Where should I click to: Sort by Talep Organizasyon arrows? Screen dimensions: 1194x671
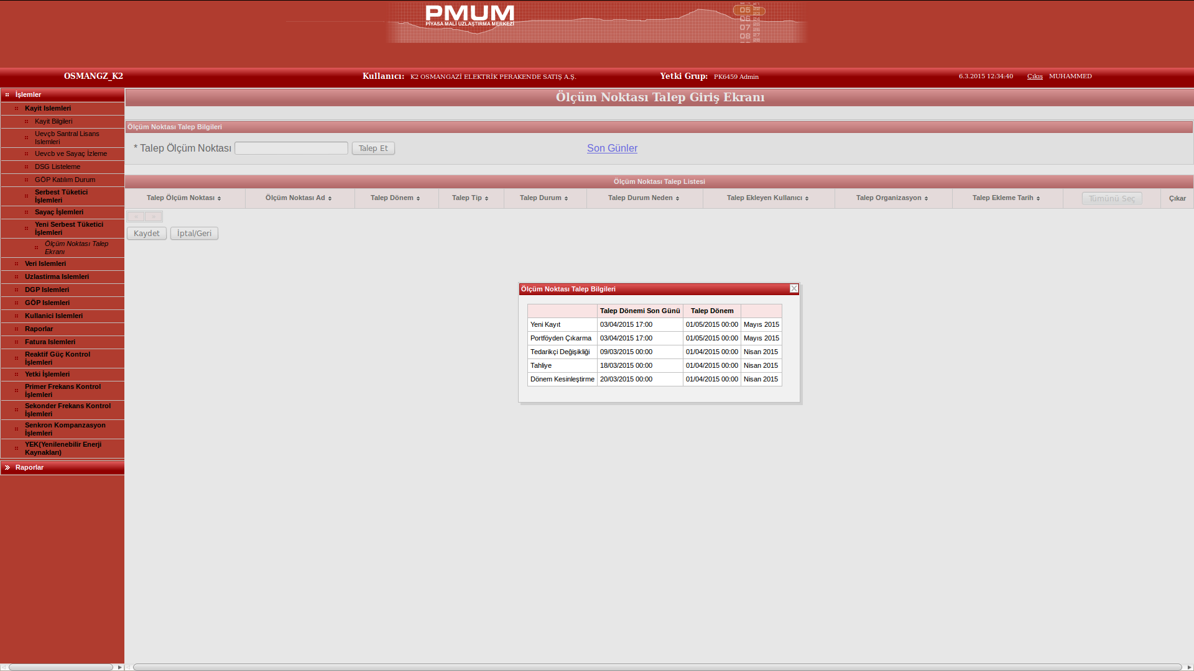(x=926, y=199)
